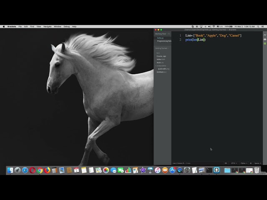Open iMovie from the dock
Viewport: 267px width, 200px height.
click(x=143, y=170)
